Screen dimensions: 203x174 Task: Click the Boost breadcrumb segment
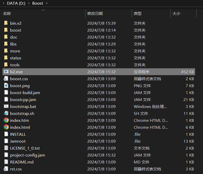pyautogui.click(x=37, y=3)
